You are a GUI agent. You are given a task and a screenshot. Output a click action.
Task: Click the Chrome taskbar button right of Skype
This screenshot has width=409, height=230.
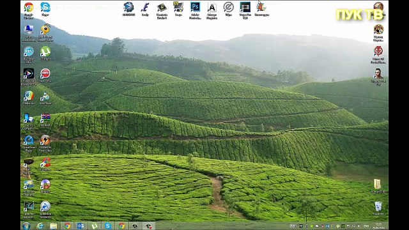[121, 226]
